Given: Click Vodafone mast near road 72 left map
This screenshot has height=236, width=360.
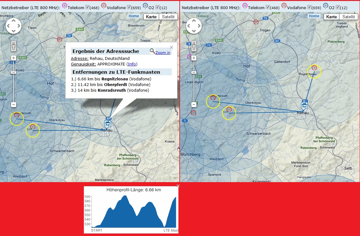Looking at the screenshot, I should 60,40.
